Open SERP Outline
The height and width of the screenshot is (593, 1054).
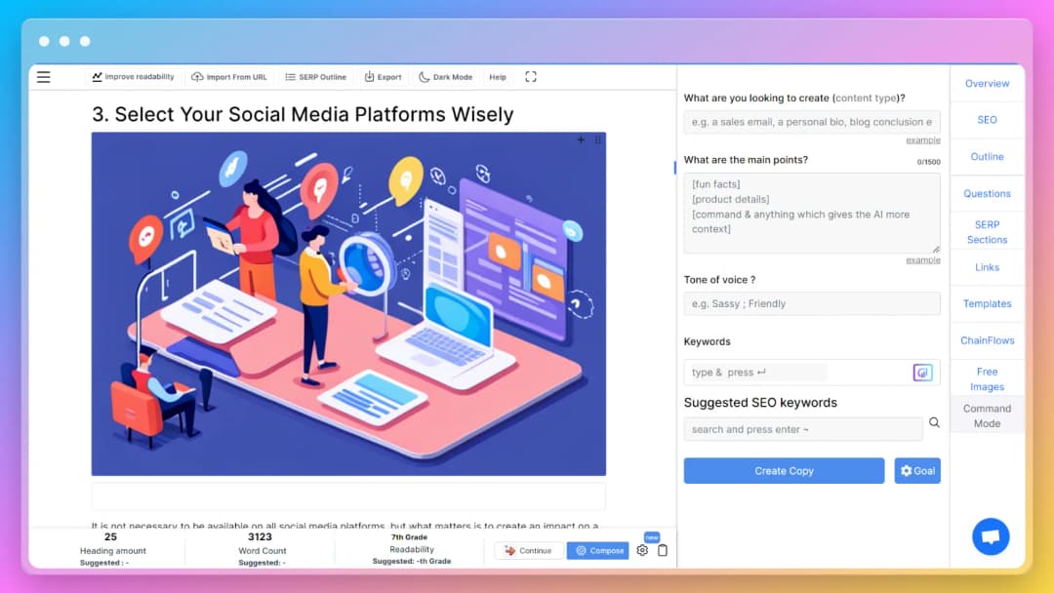tap(315, 77)
